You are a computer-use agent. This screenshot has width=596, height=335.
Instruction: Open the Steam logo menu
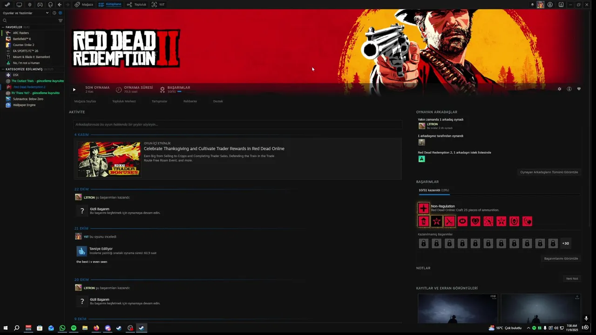tap(7, 4)
